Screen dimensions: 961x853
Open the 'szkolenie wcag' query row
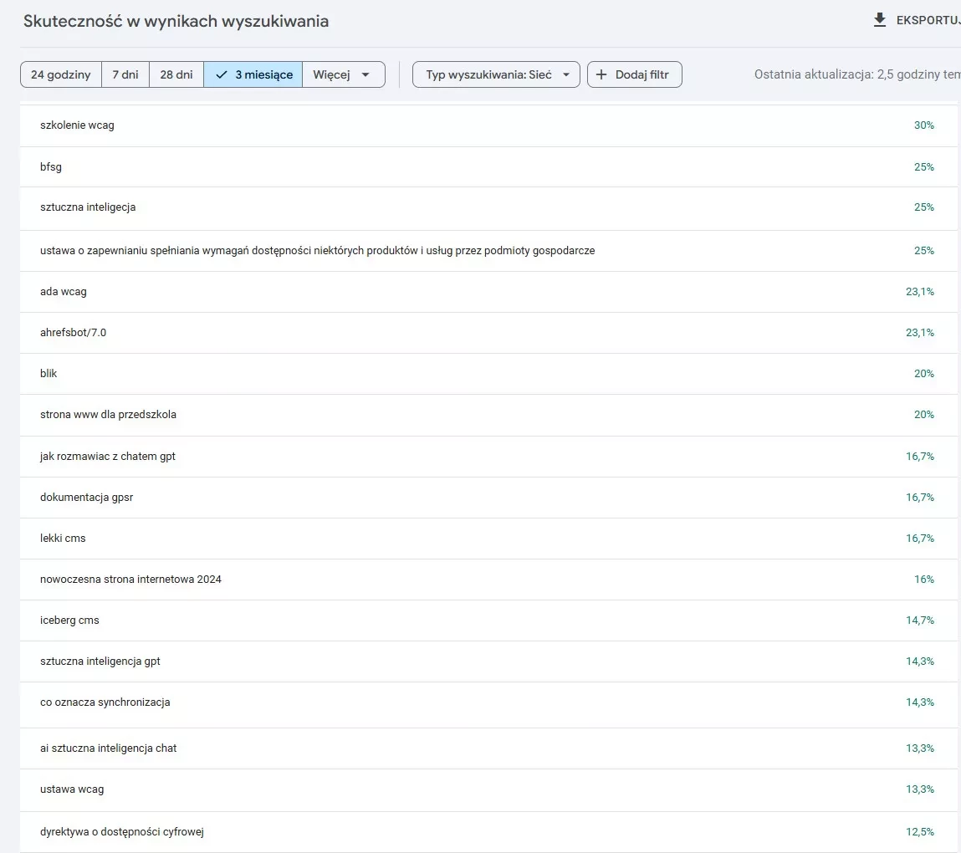(488, 125)
